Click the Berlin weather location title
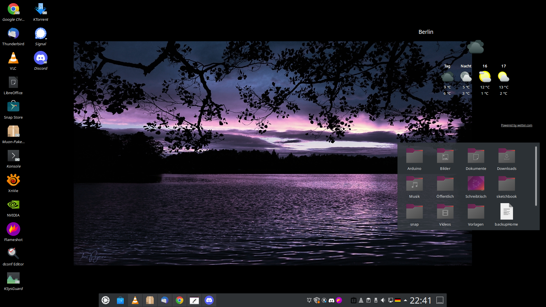This screenshot has width=546, height=307. tap(426, 32)
